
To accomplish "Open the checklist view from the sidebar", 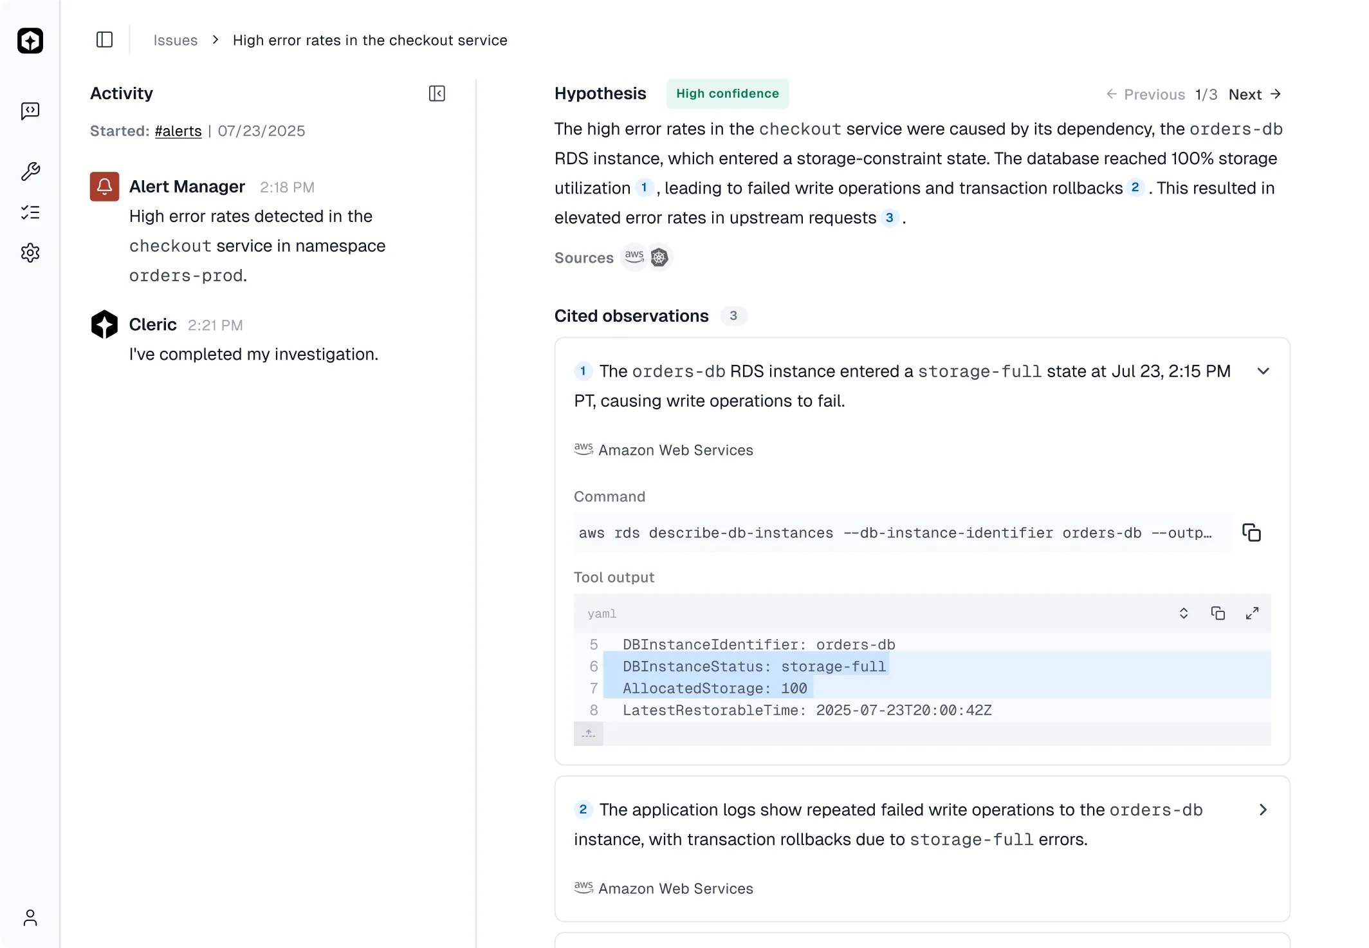I will [30, 212].
